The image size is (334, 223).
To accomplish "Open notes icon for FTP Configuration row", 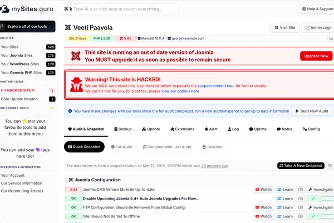I will coord(301,207).
